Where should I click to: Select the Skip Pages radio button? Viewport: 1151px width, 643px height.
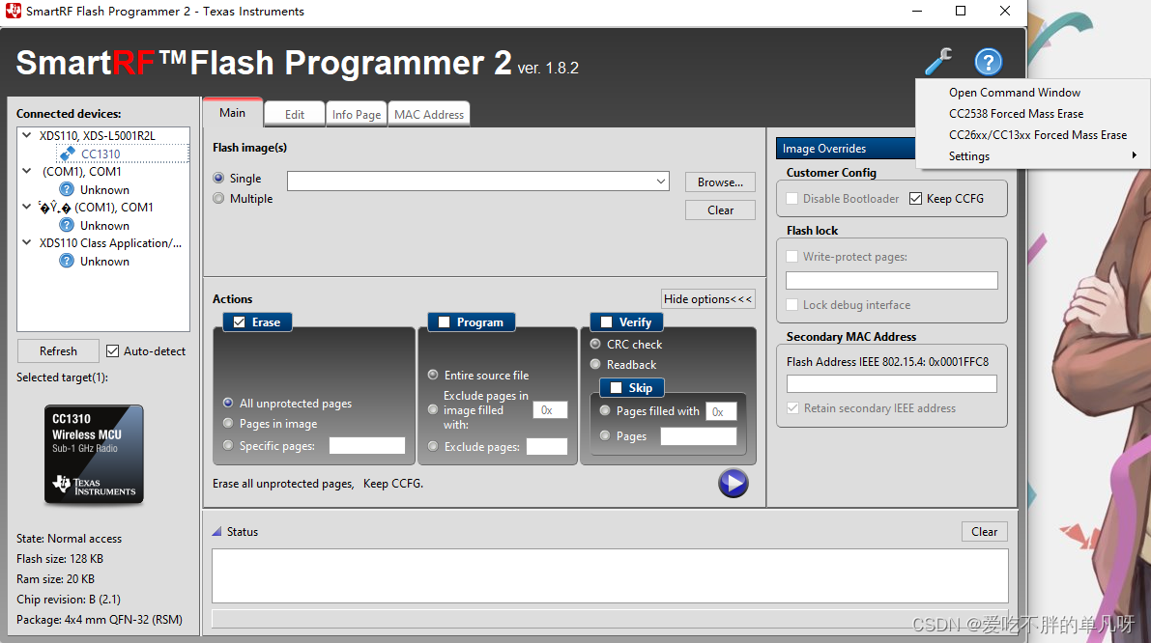pyautogui.click(x=605, y=434)
